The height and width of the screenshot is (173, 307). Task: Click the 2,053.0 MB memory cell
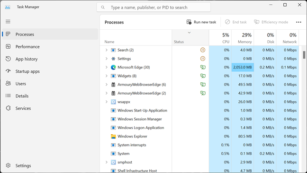(x=243, y=68)
